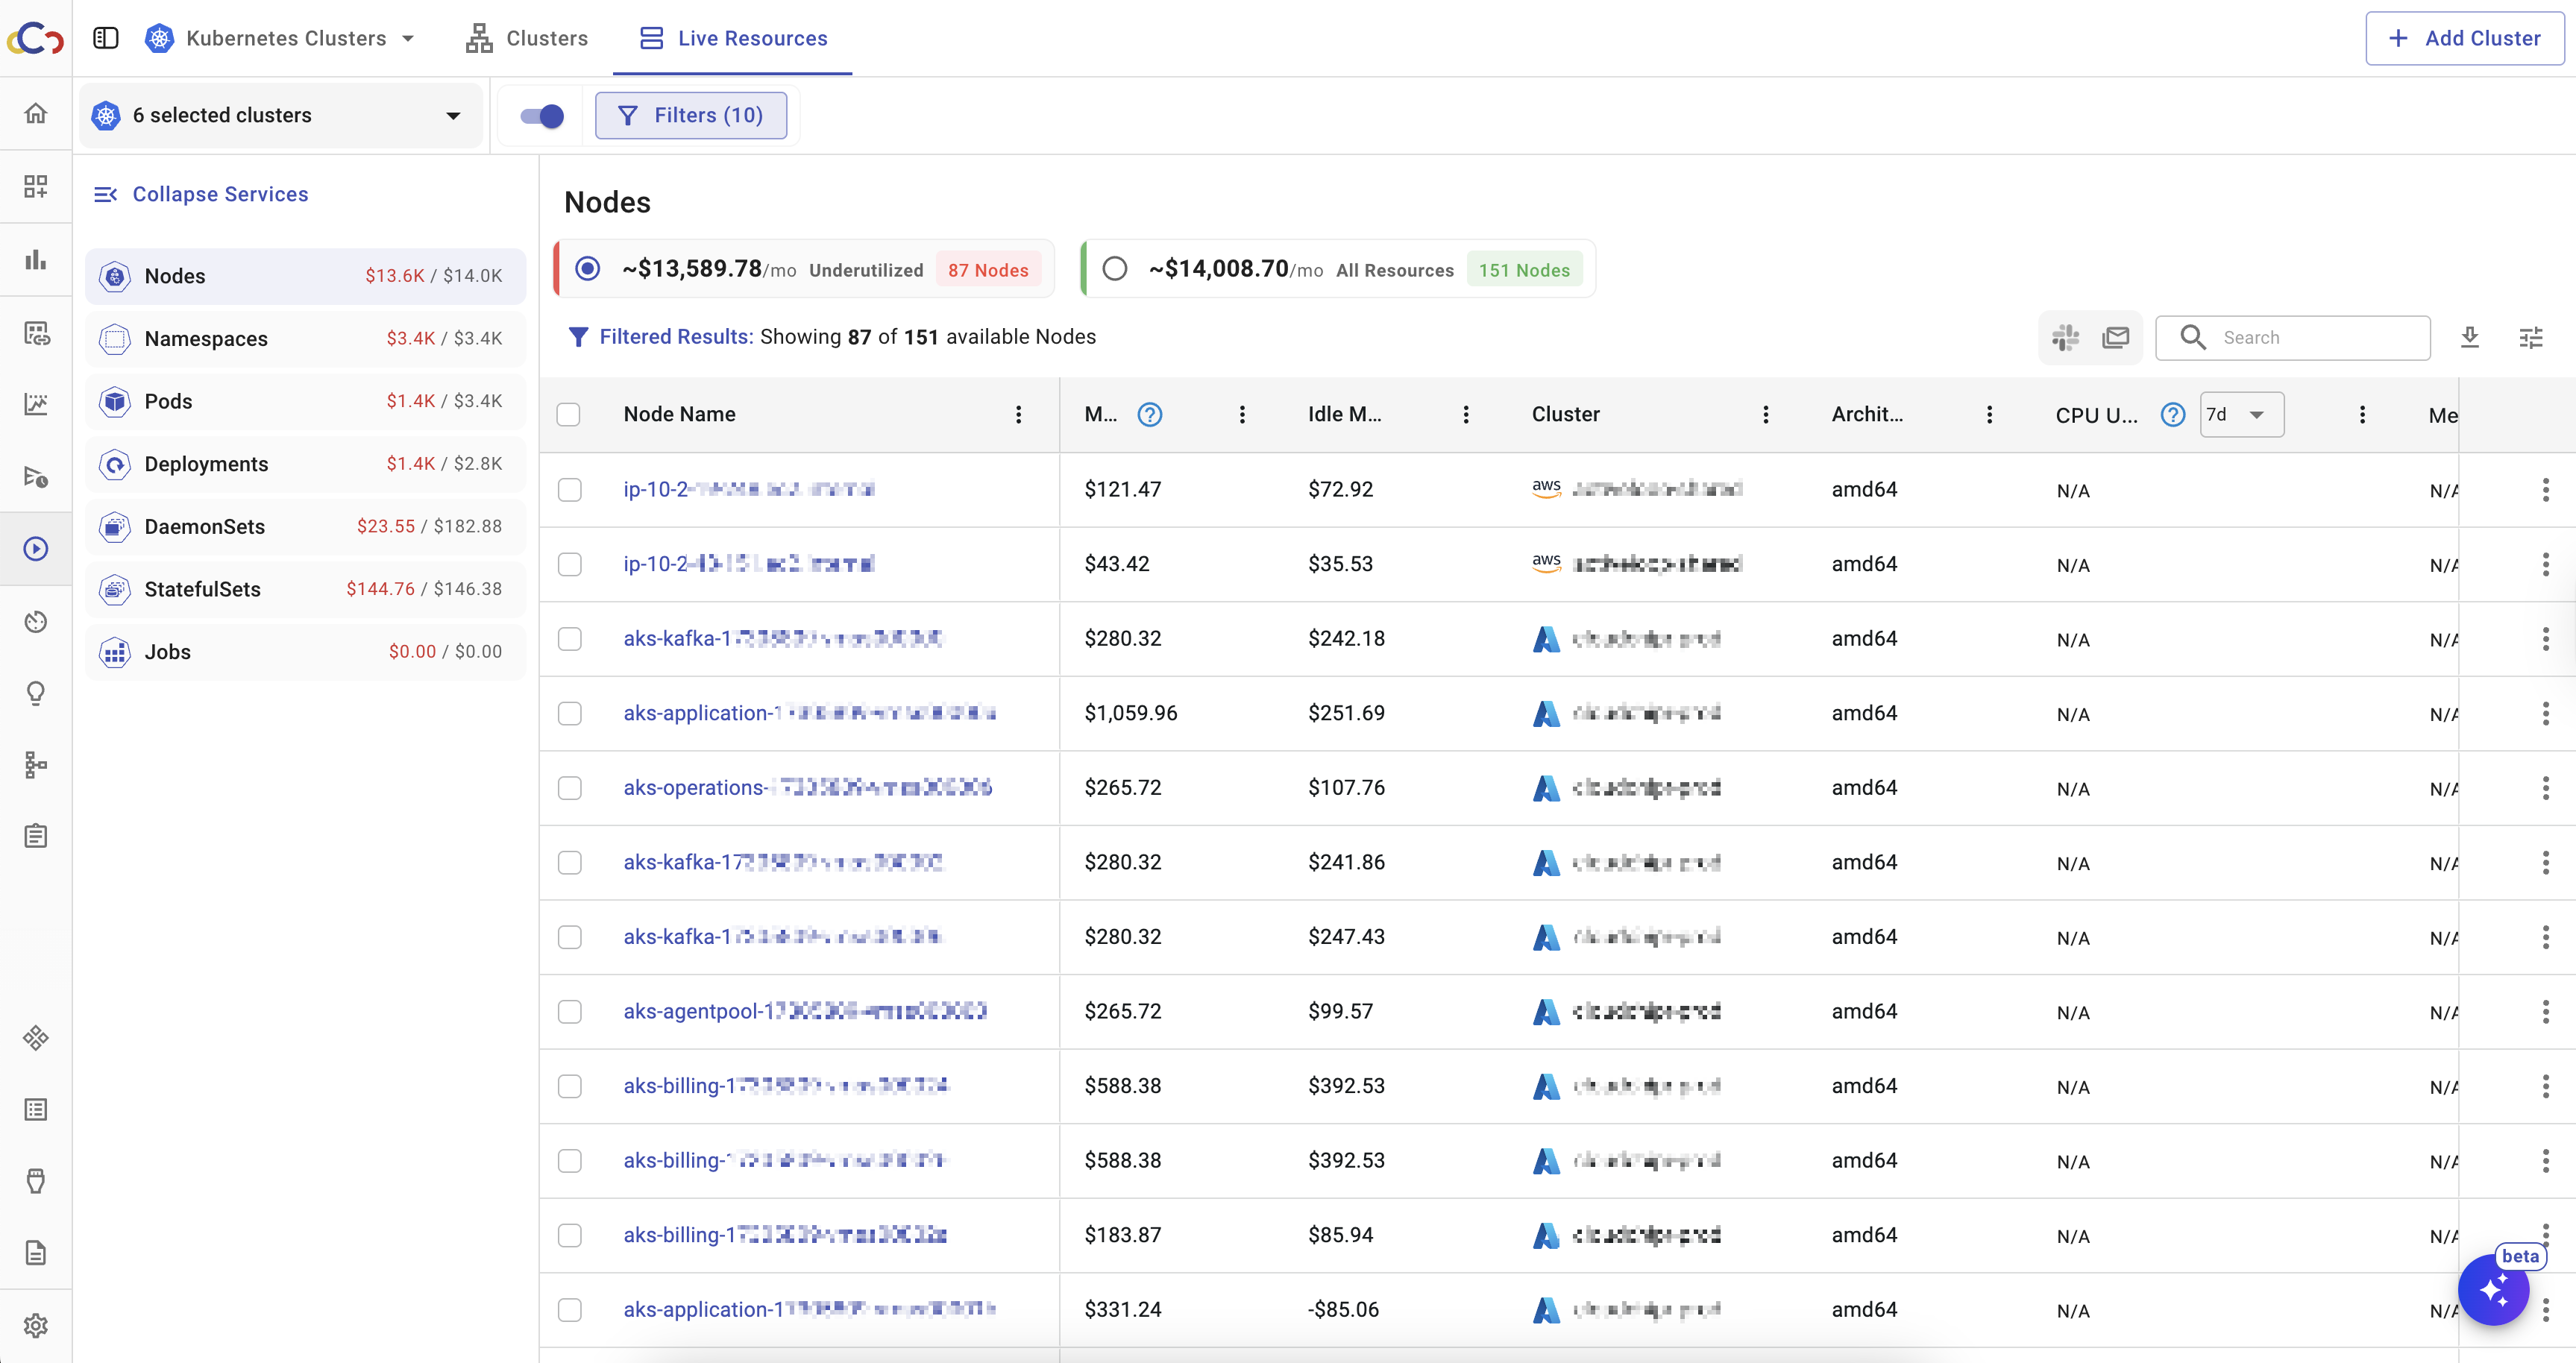This screenshot has height=1363, width=2576.
Task: Click the Slack share icon
Action: click(2065, 338)
